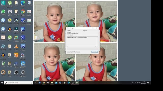This screenshot has height=91, width=163.
Task: Open Word from the taskbar
Action: pos(60,83)
